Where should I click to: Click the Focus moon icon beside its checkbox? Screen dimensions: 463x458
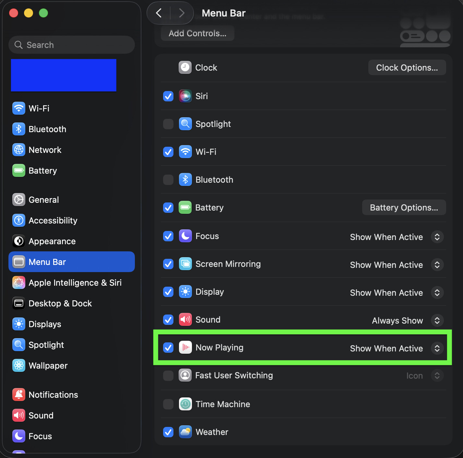[x=185, y=236]
